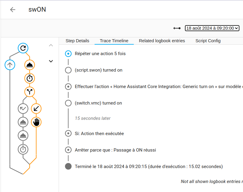The width and height of the screenshot is (243, 192).
Task: Open the trace date dropdown
Action: pos(212,28)
